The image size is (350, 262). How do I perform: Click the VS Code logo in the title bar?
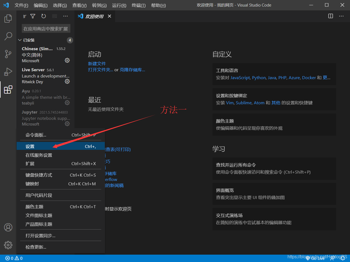tap(6, 5)
